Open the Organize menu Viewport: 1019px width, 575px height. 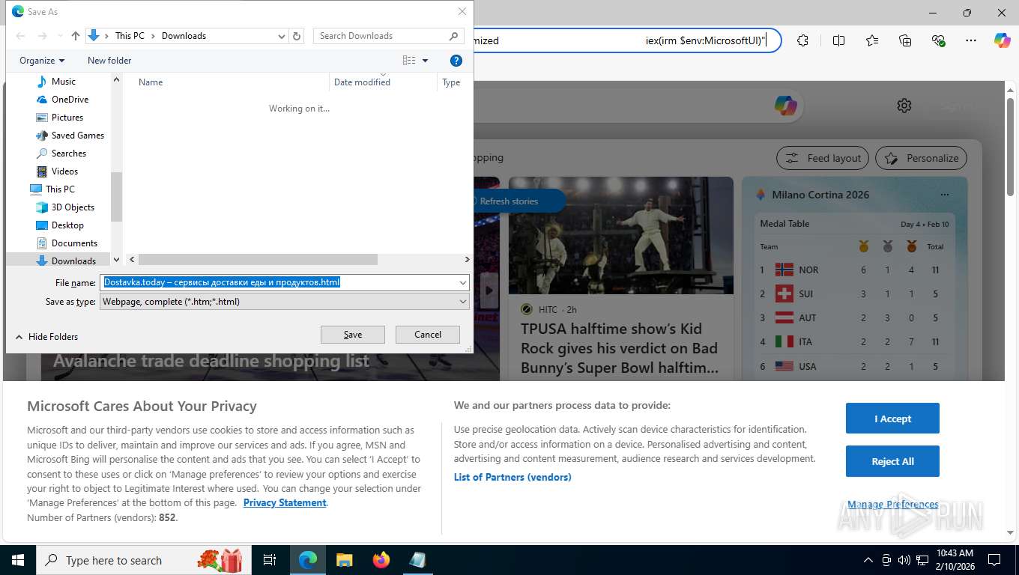(x=42, y=61)
